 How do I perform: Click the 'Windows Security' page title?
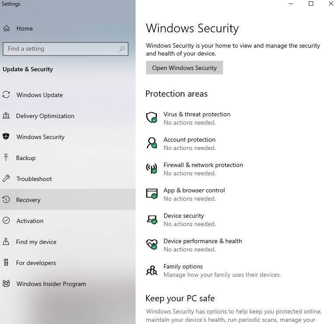[192, 28]
